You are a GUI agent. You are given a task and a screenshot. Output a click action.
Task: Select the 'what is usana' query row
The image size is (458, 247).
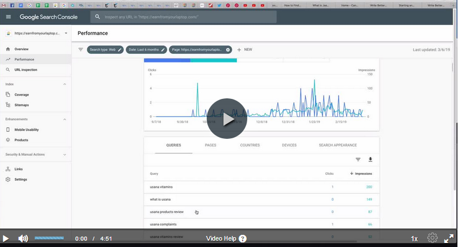click(x=261, y=200)
